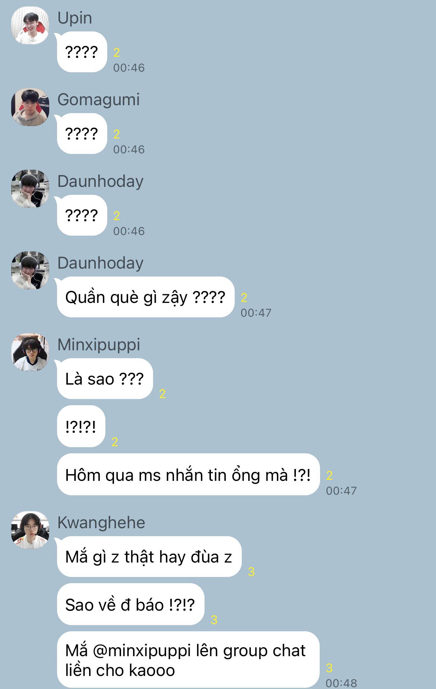Select Gomagumi's '????' message bubble

pos(82,134)
